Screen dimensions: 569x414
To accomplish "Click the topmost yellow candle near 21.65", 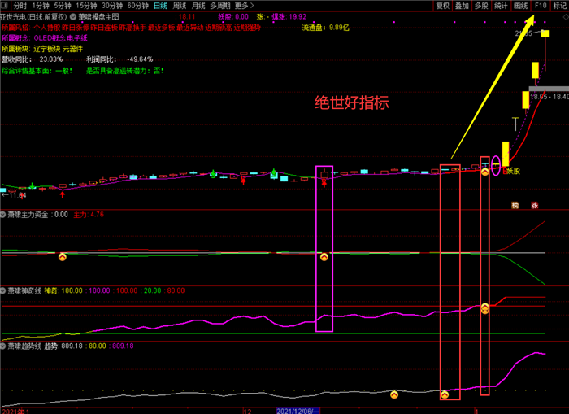I will (545, 33).
